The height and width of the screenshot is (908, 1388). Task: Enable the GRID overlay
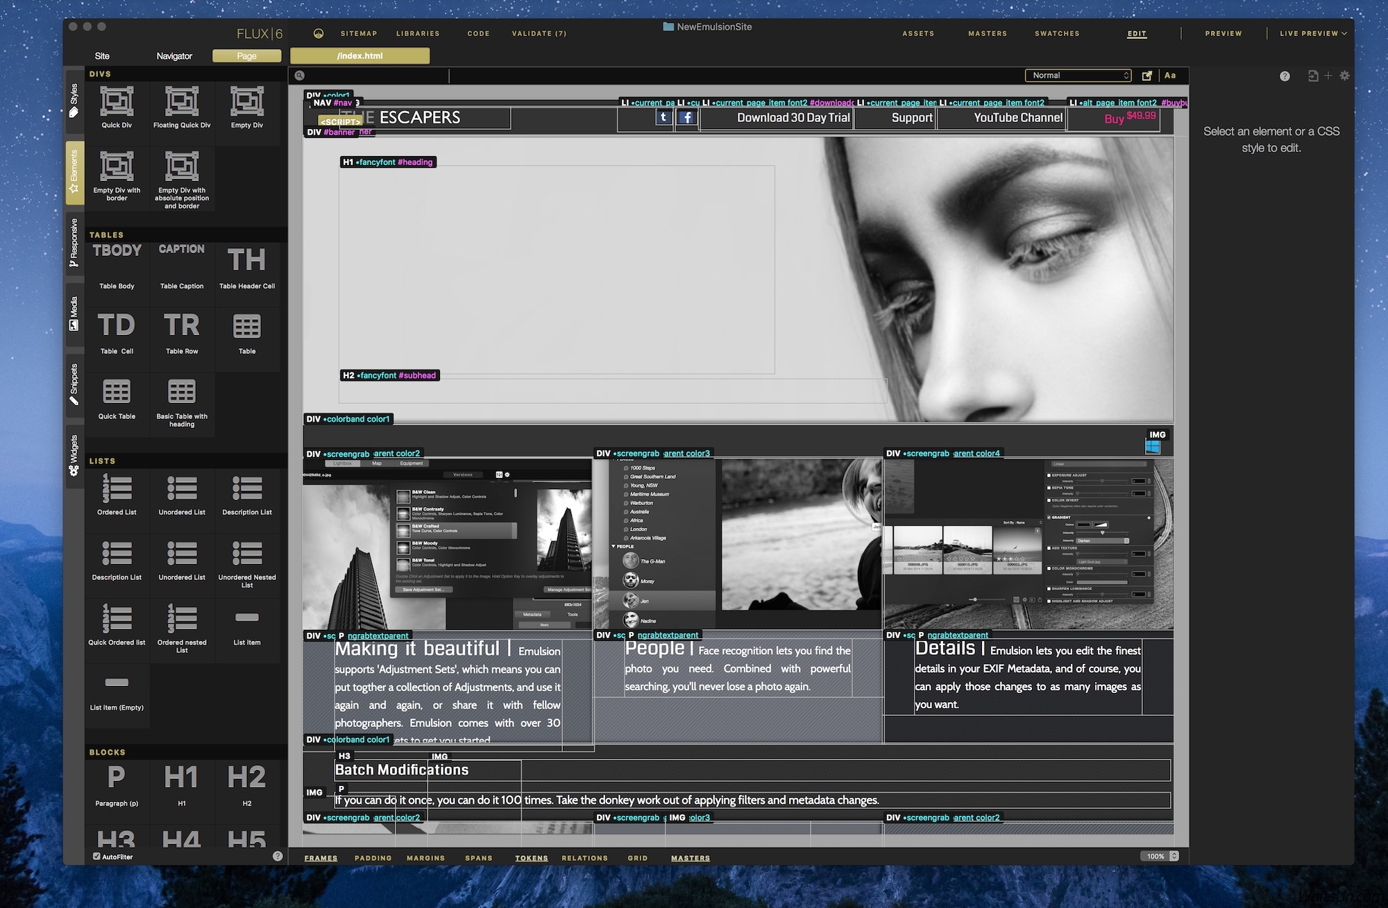click(x=637, y=858)
